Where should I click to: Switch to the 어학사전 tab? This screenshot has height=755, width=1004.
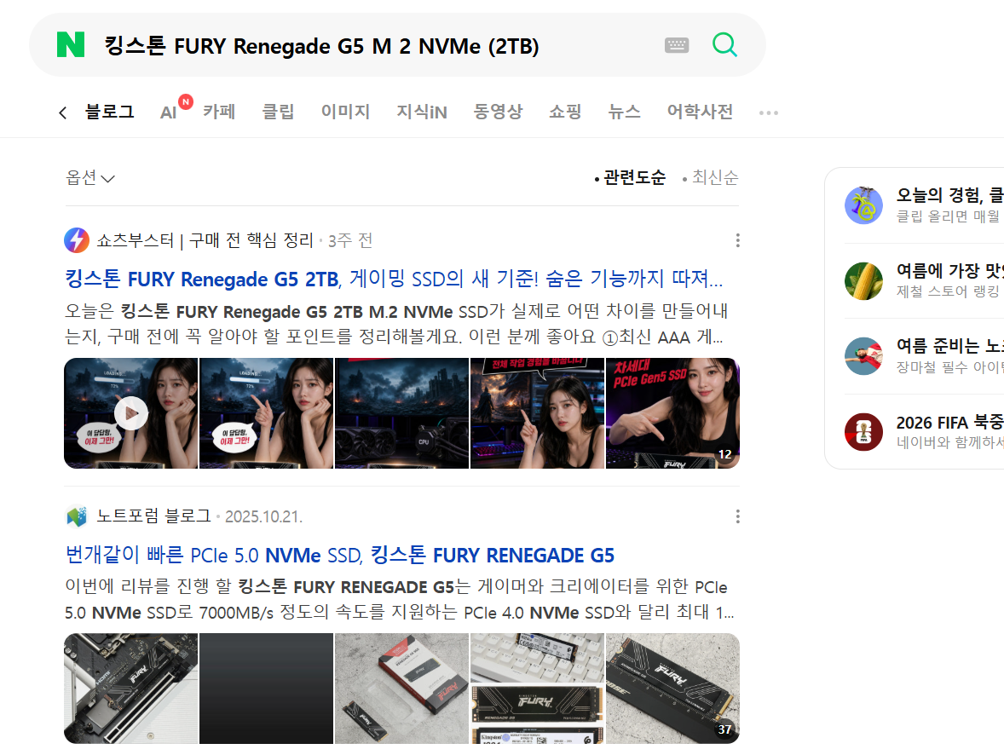click(700, 112)
